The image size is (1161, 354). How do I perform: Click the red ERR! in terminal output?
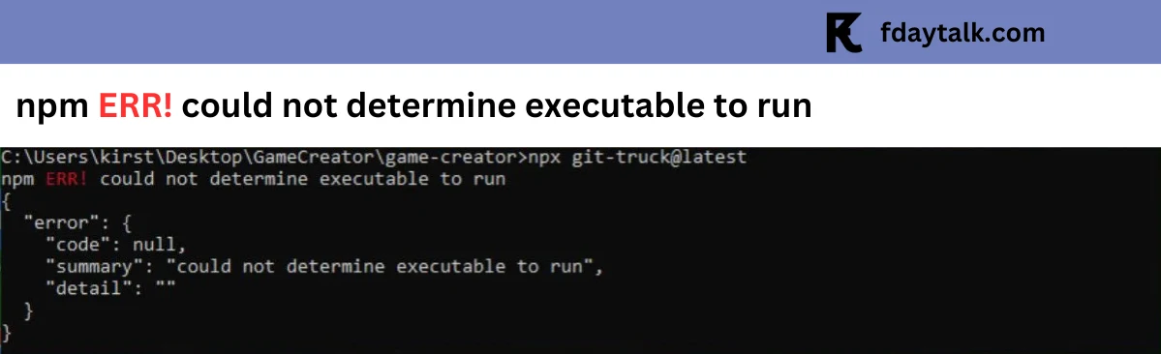pos(67,180)
